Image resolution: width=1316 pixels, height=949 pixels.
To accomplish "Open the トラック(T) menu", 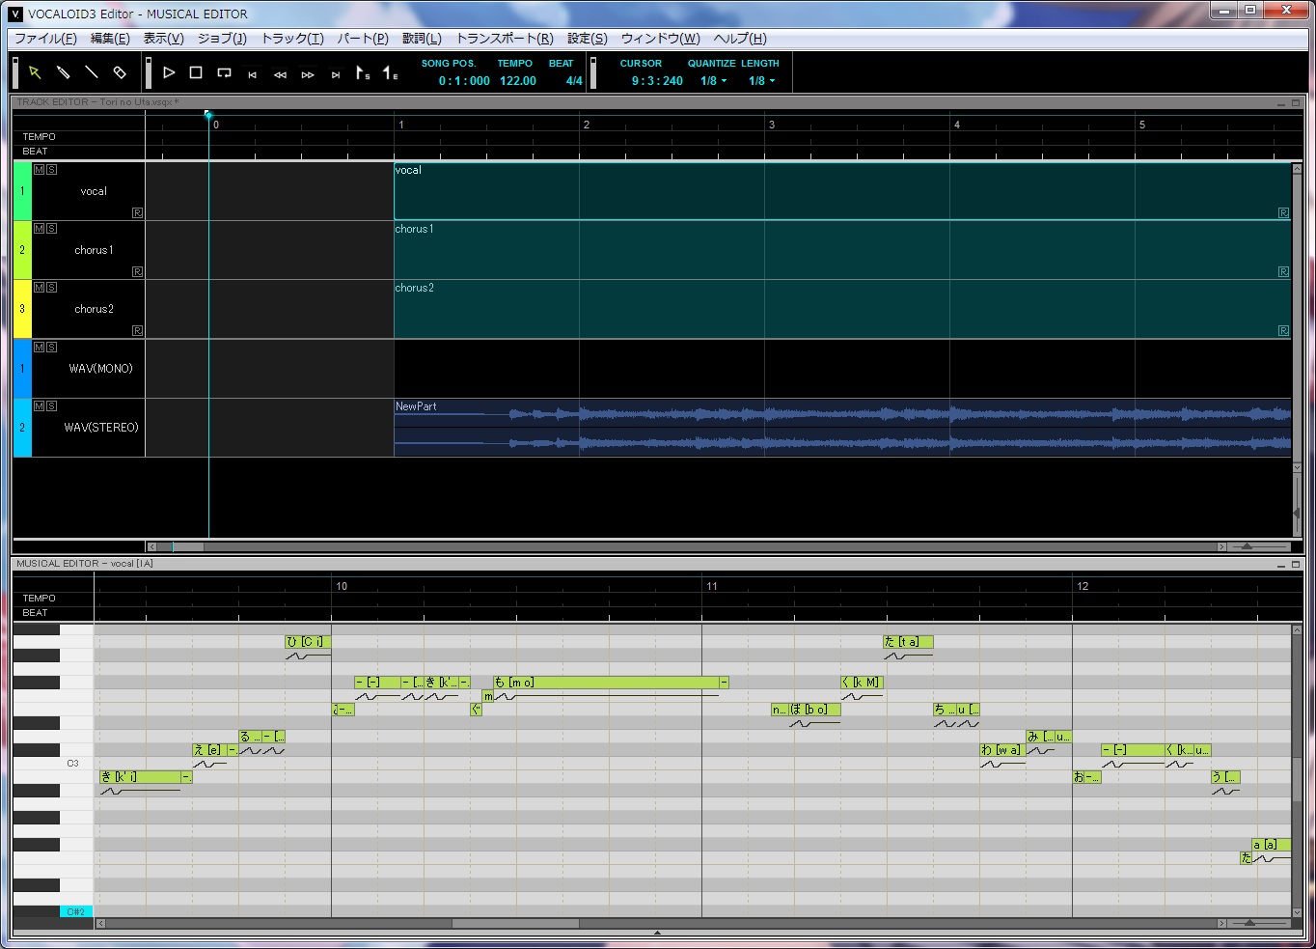I will (292, 39).
